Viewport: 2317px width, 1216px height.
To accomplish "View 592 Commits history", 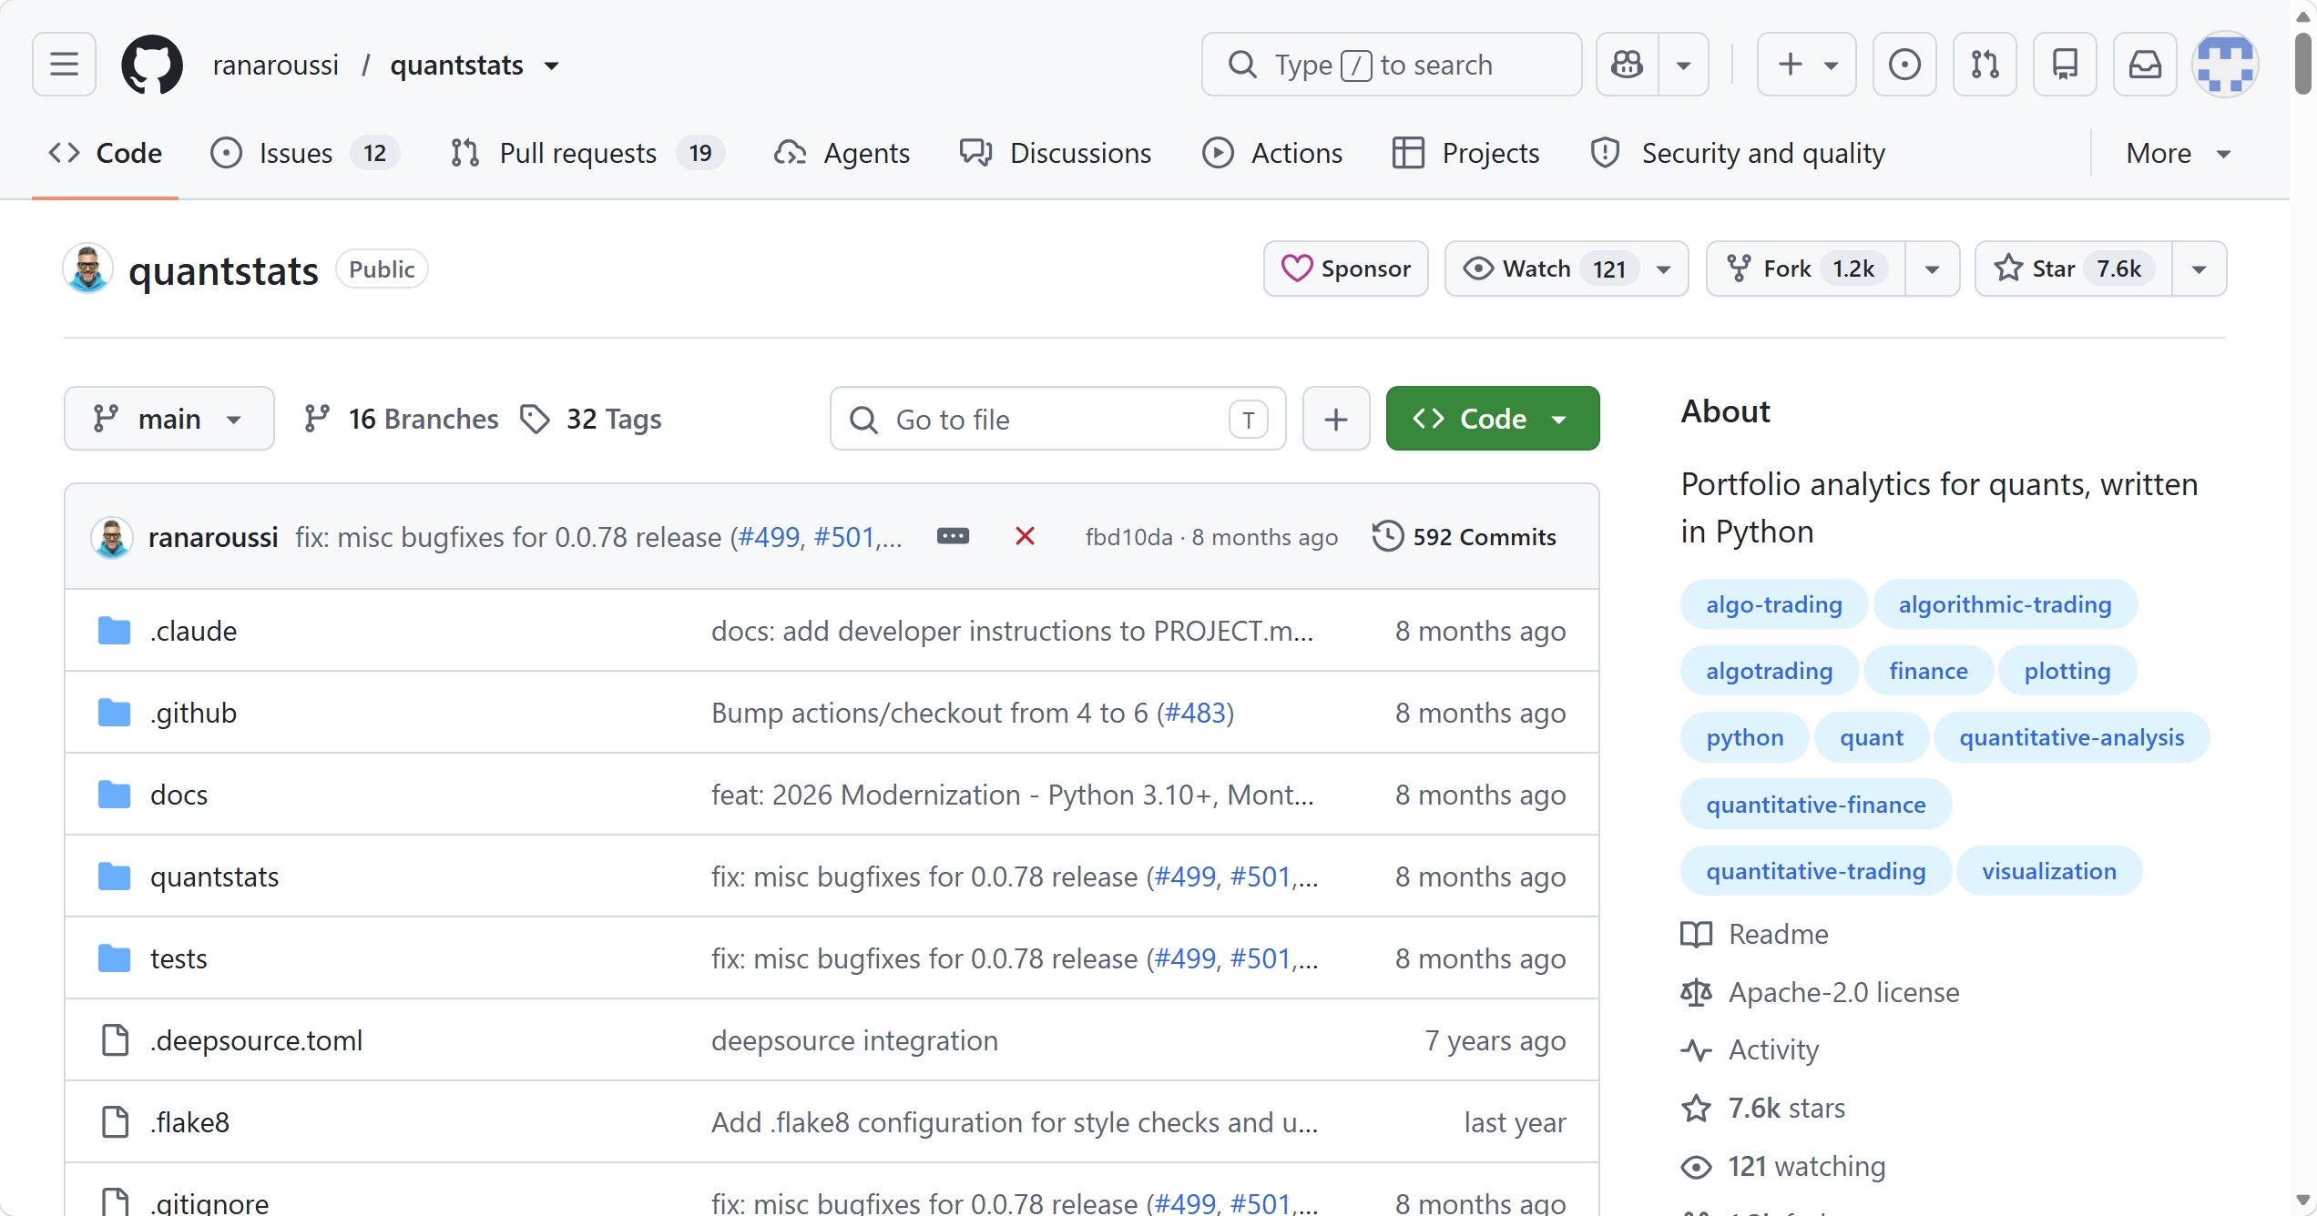I will click(x=1465, y=536).
